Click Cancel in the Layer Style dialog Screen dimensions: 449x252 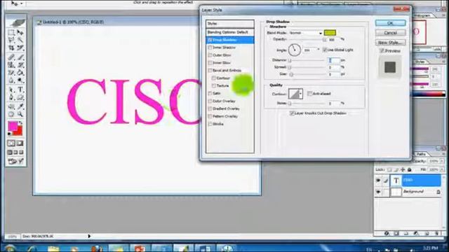click(x=390, y=33)
